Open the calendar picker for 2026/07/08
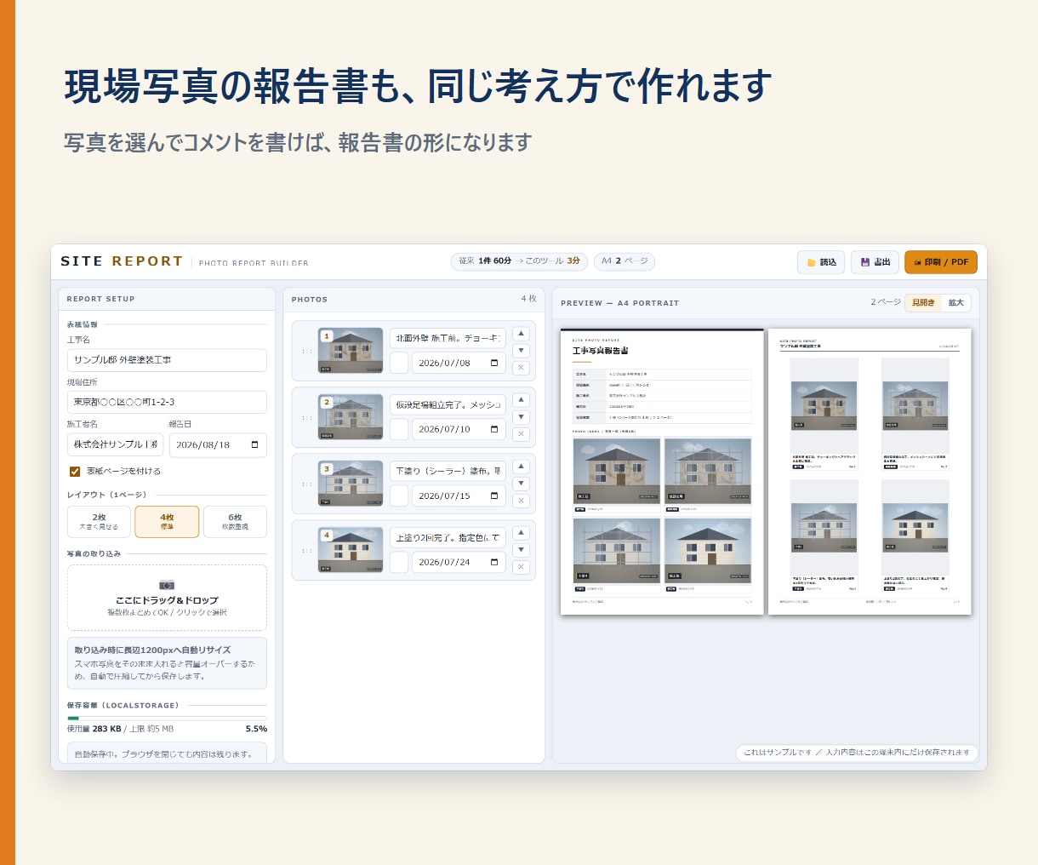The width and height of the screenshot is (1038, 865). pos(494,363)
